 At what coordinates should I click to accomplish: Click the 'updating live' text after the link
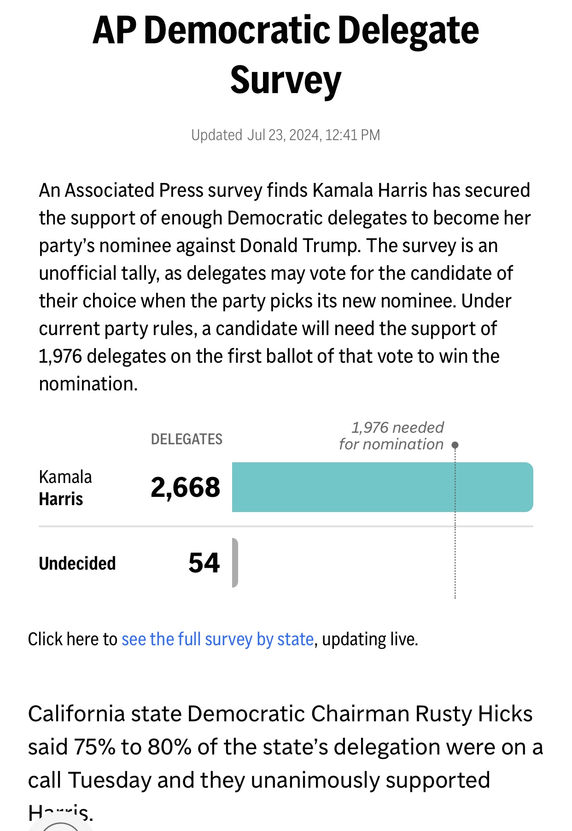pyautogui.click(x=370, y=639)
